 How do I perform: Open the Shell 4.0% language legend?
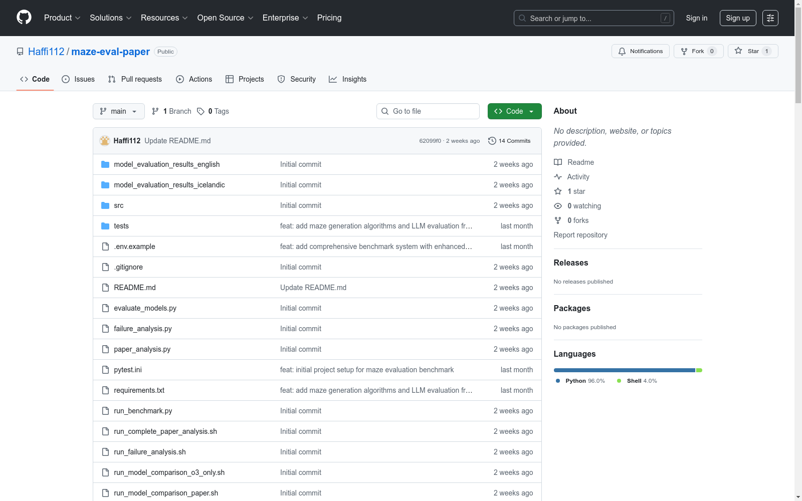tap(637, 381)
